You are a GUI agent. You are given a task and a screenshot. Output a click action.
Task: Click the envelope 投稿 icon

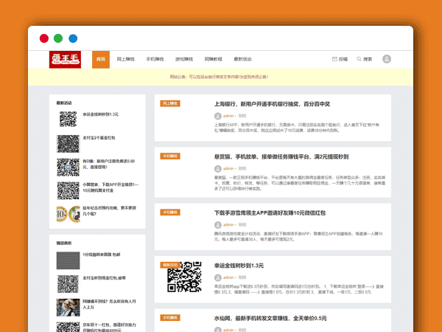point(335,59)
